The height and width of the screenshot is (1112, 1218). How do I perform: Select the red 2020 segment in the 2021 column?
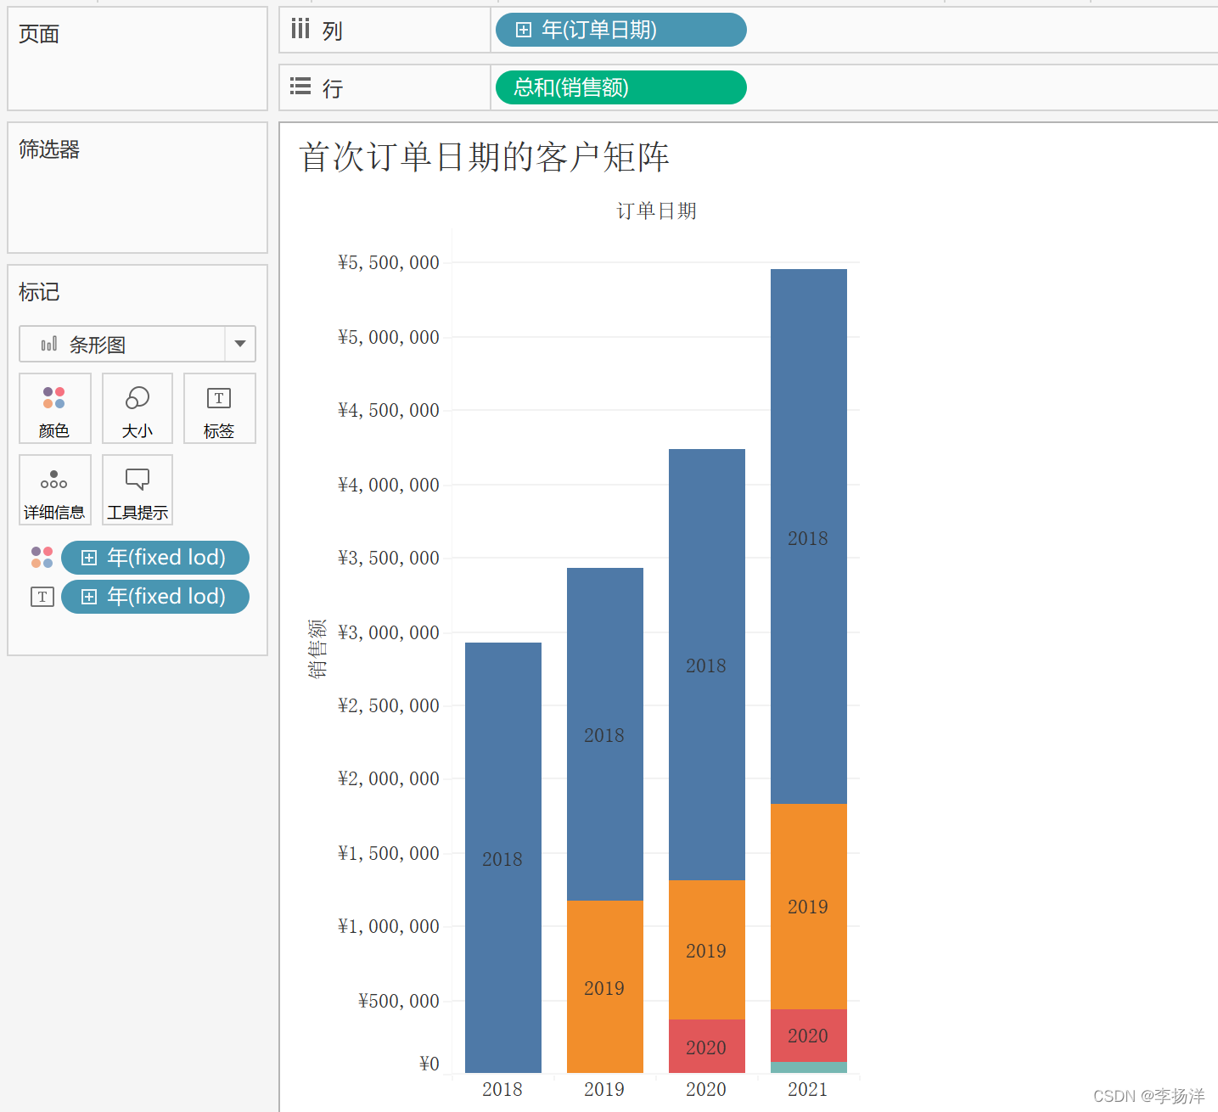[x=809, y=1036]
